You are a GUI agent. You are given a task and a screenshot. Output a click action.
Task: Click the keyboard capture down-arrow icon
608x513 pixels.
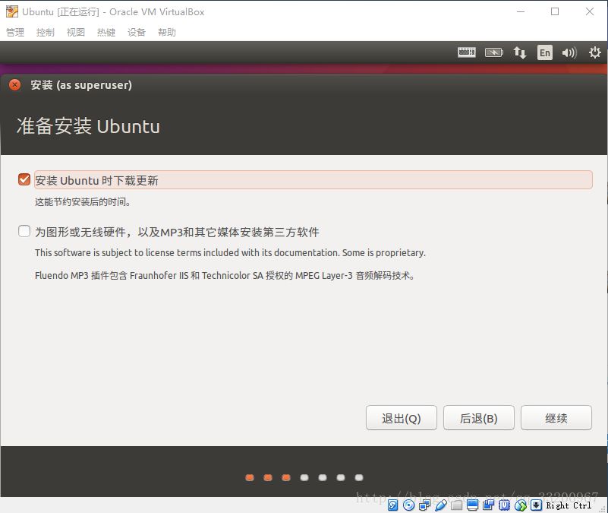[x=536, y=505]
